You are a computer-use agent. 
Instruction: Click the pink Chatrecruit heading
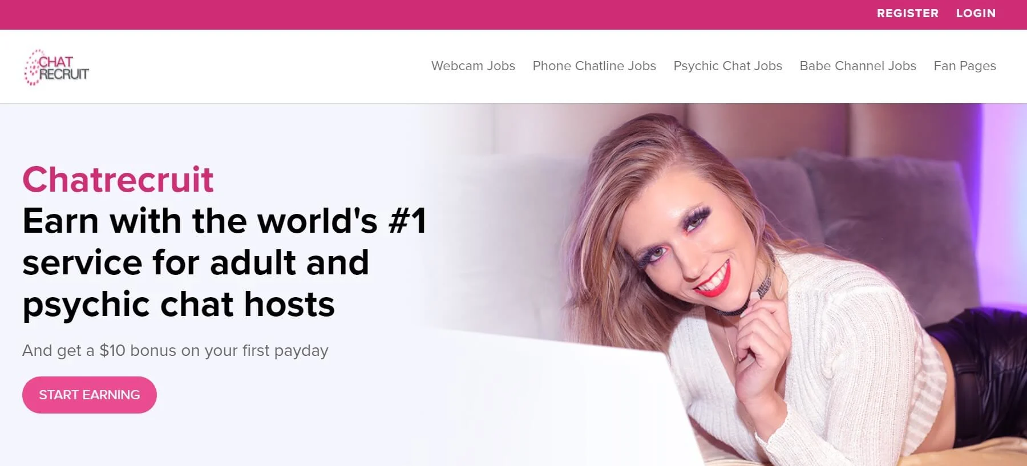118,180
